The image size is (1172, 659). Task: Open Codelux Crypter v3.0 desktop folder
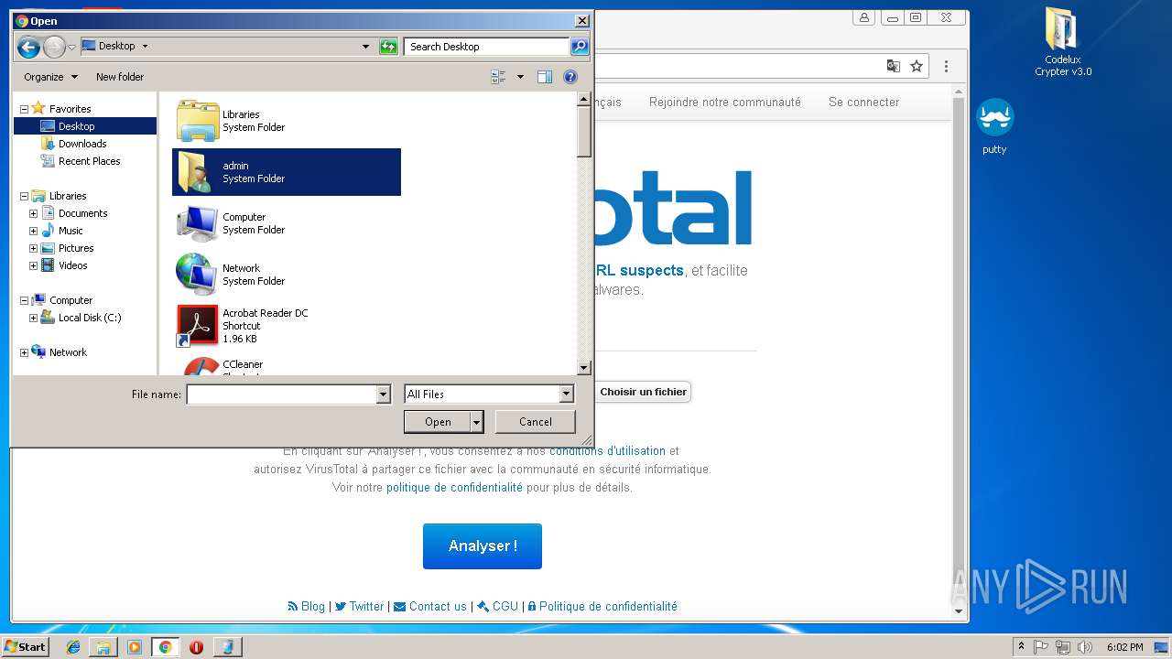tap(1063, 42)
